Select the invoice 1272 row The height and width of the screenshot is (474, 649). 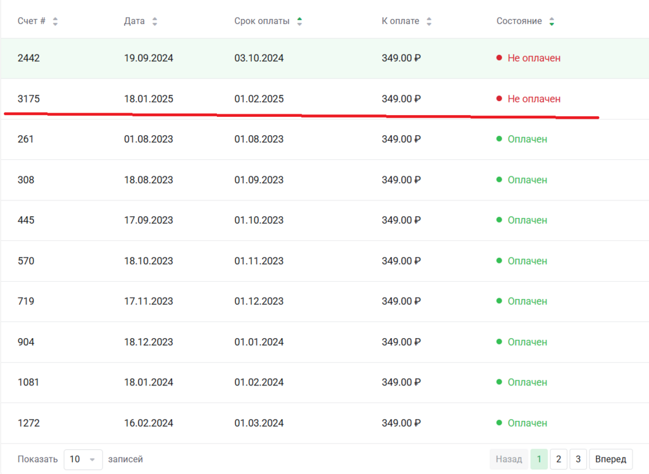pyautogui.click(x=325, y=423)
